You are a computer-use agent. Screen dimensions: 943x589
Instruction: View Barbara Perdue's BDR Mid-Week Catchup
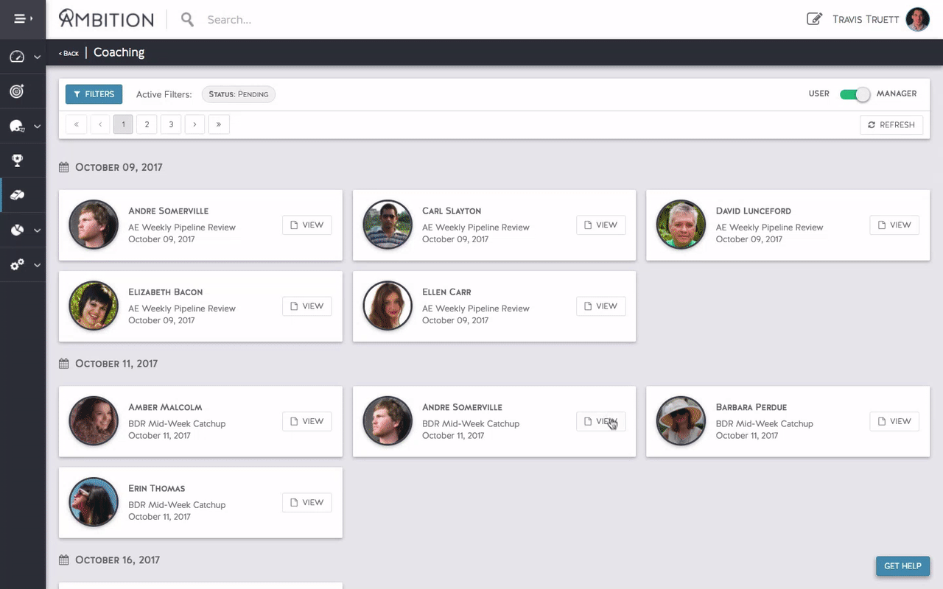point(894,421)
